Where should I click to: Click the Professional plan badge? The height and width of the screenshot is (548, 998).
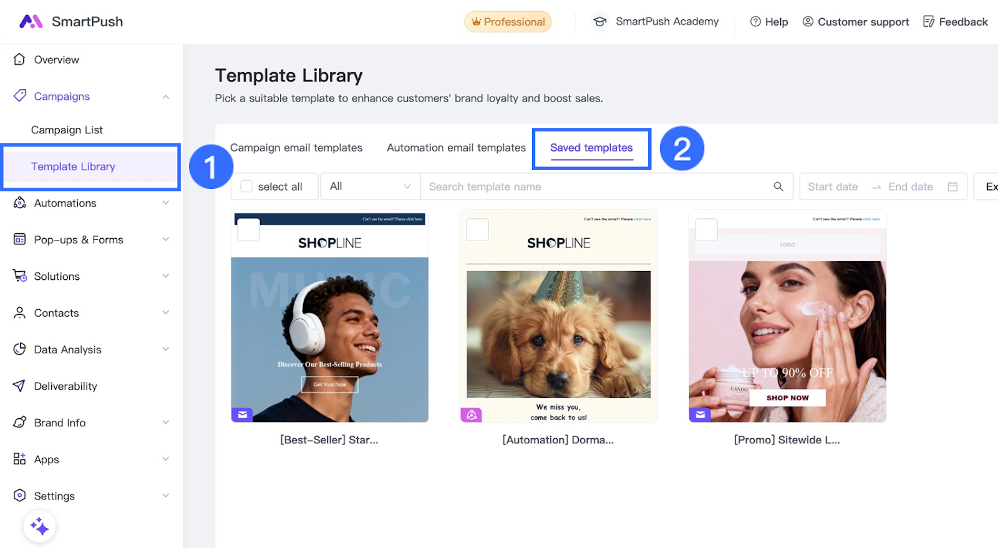click(x=508, y=22)
